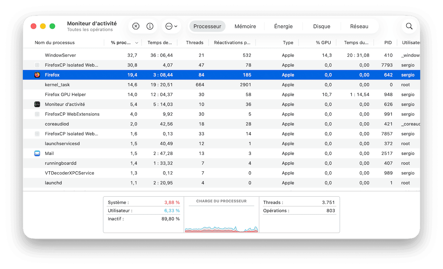Click the 19 : 20,51 CPU time cell
Viewport: 443px width, 269px height.
coord(162,85)
